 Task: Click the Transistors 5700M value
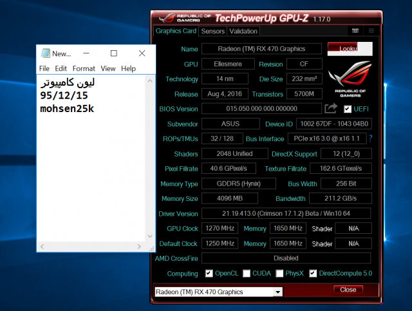pyautogui.click(x=304, y=94)
